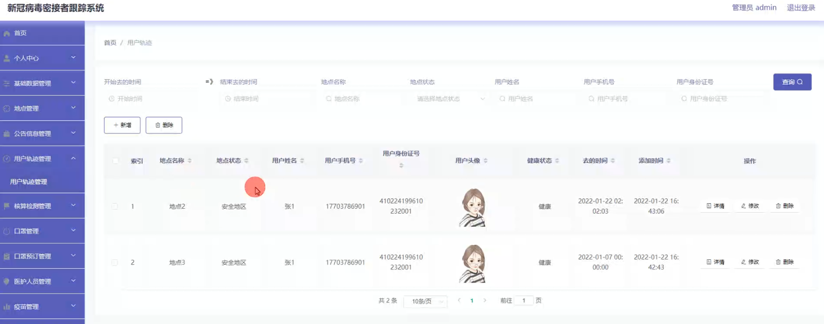This screenshot has height=324, width=824.
Task: Click 首页 in the breadcrumb
Action: tap(110, 43)
